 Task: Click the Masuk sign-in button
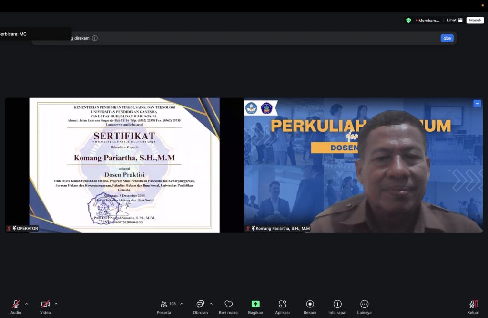click(475, 21)
